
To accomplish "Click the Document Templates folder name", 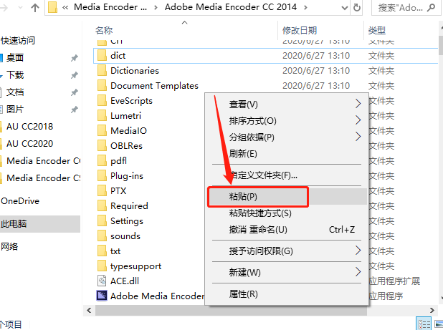I will (x=155, y=85).
